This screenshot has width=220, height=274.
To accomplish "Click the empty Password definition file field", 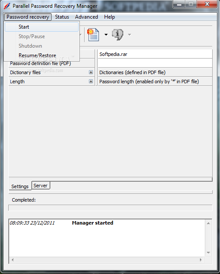I will (155, 63).
